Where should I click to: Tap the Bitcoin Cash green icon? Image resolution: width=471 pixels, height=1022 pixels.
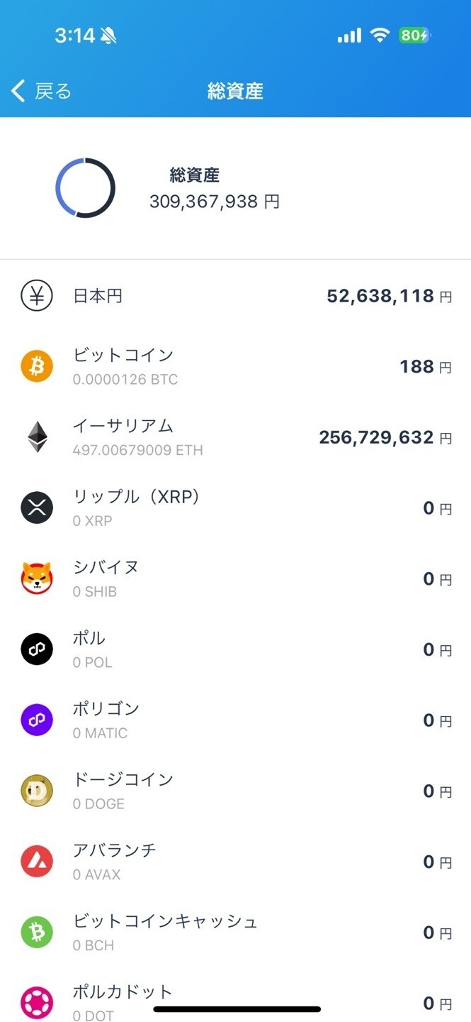[x=36, y=931]
